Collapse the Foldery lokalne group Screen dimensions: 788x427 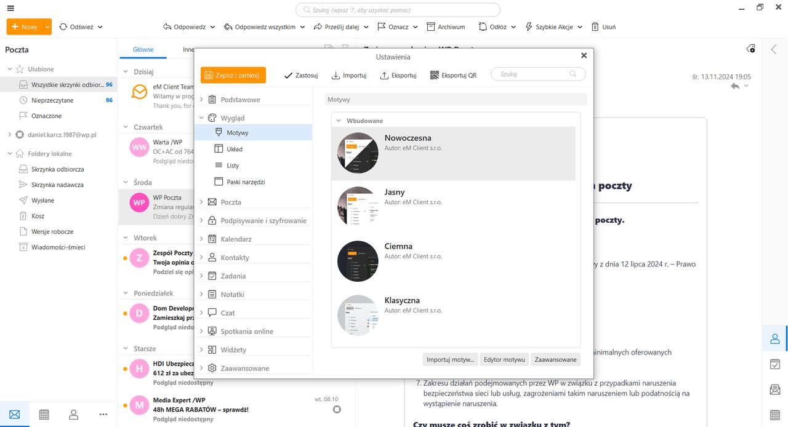tap(9, 154)
